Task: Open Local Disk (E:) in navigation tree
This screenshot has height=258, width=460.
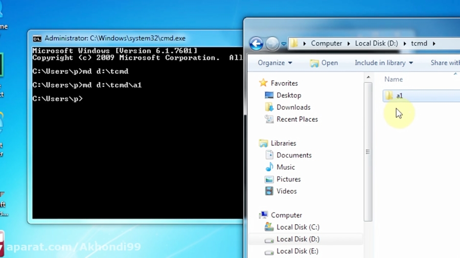Action: [x=297, y=251]
